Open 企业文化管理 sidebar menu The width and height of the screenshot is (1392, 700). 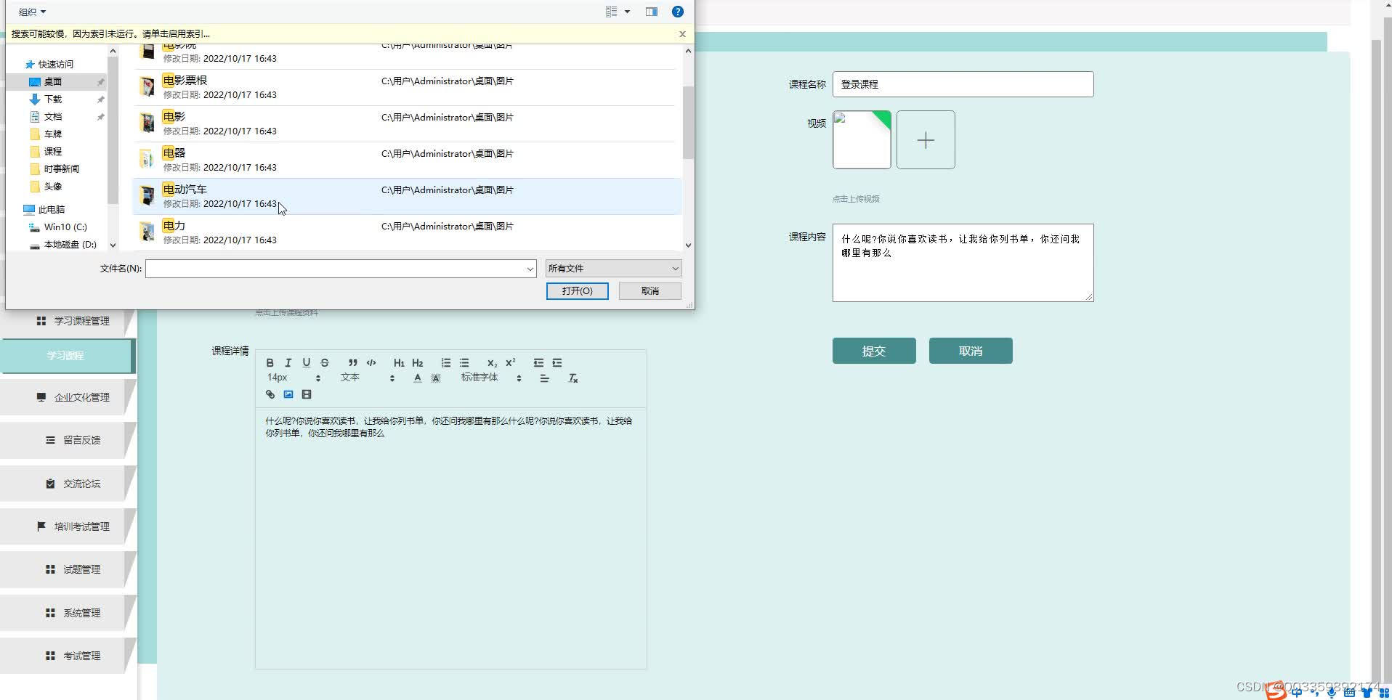68,397
